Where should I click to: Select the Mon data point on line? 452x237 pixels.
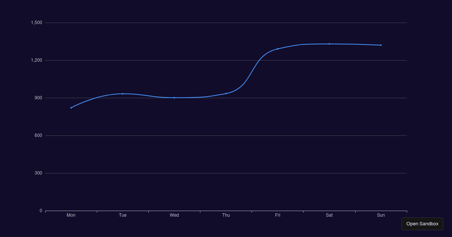tap(71, 108)
